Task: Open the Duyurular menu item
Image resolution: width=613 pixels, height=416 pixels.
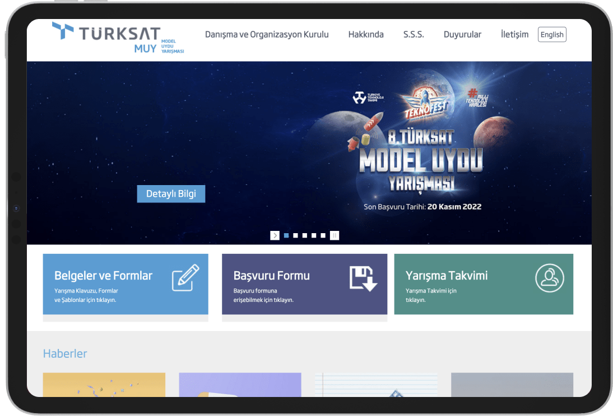Action: pos(462,34)
